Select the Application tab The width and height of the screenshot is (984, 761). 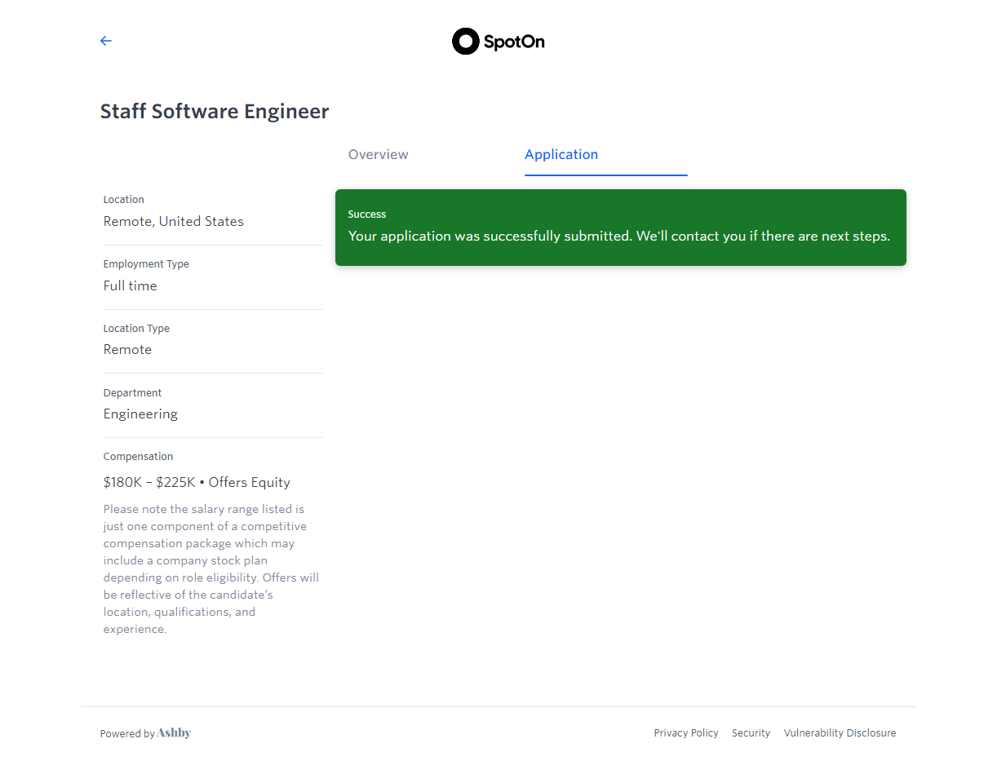(561, 155)
